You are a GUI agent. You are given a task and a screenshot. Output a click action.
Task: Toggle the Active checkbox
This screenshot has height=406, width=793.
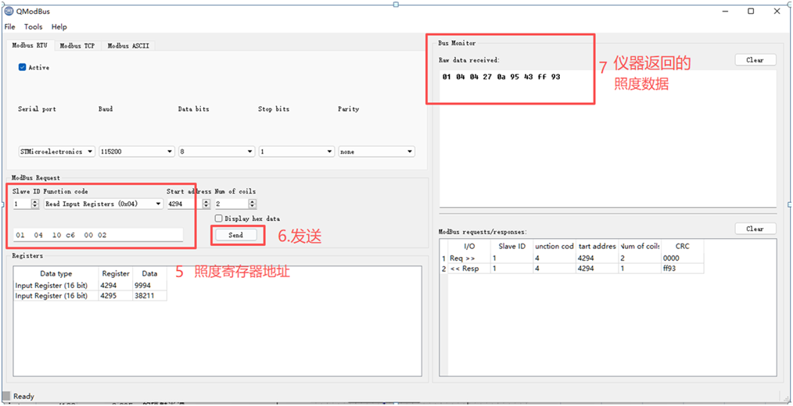click(23, 67)
